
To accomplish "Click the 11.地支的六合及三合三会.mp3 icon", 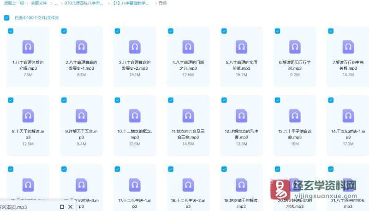I will (188, 115).
